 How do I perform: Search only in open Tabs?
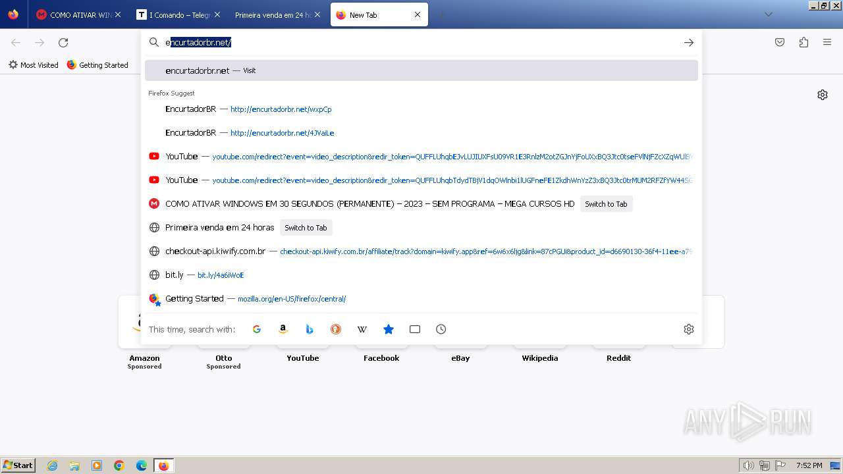(x=415, y=329)
